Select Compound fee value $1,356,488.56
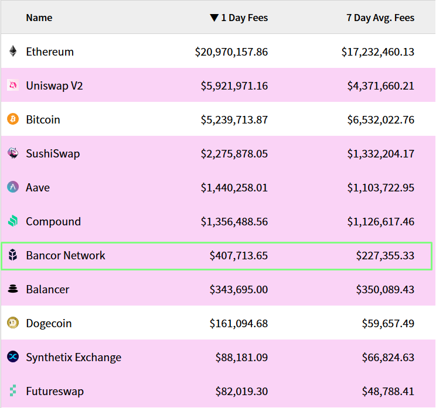The image size is (436, 408). click(234, 221)
